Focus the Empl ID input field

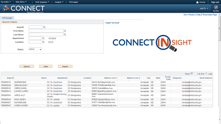[x=36, y=27]
